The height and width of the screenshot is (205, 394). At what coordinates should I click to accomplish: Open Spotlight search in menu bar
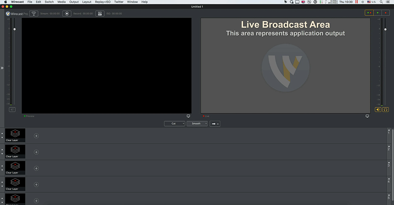(381, 2)
